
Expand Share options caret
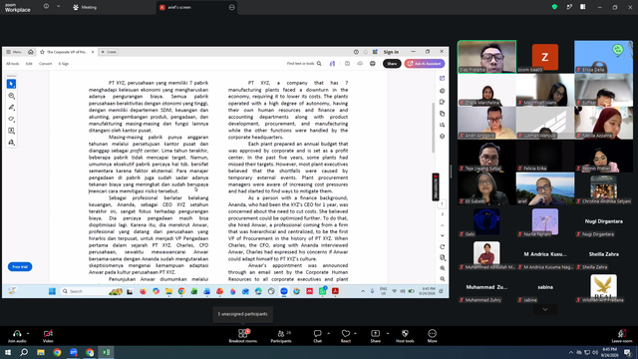click(x=388, y=333)
